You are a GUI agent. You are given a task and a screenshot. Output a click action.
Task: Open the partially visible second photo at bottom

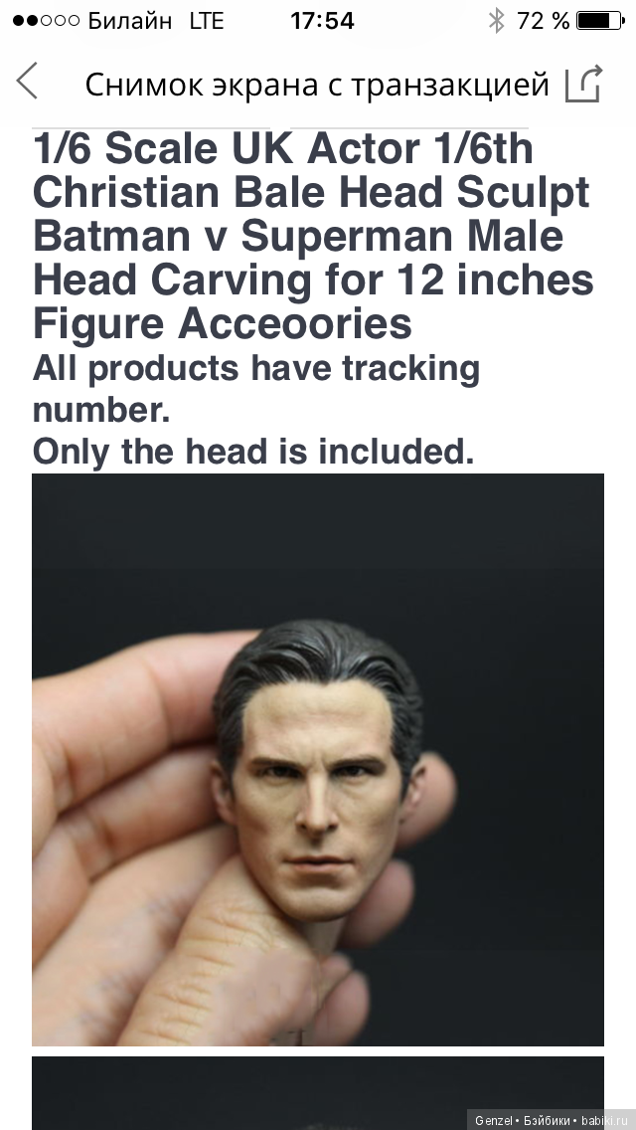pyautogui.click(x=318, y=1092)
